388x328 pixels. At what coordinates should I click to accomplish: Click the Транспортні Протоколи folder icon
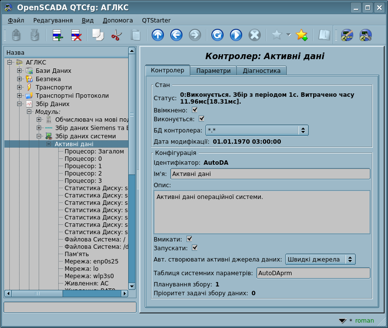point(29,95)
